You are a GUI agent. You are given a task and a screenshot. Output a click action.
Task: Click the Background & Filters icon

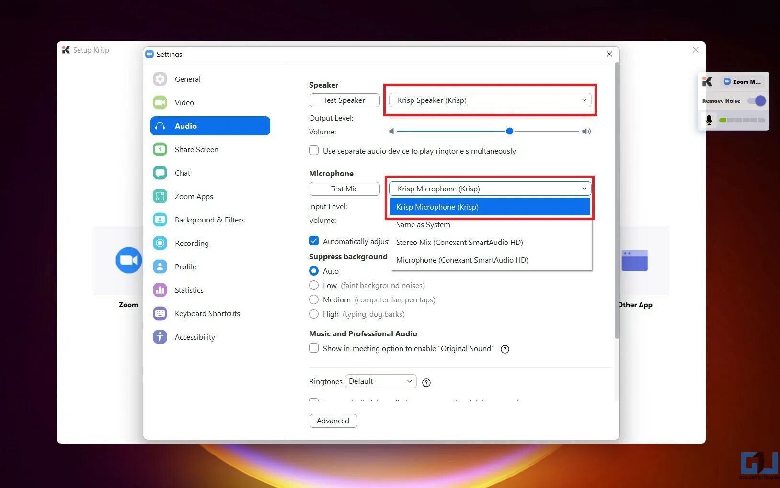coord(160,220)
